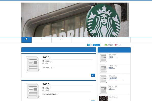The height and width of the screenshot is (101, 152).
Task: Click the comment icon in 2016 post
Action: [46, 63]
